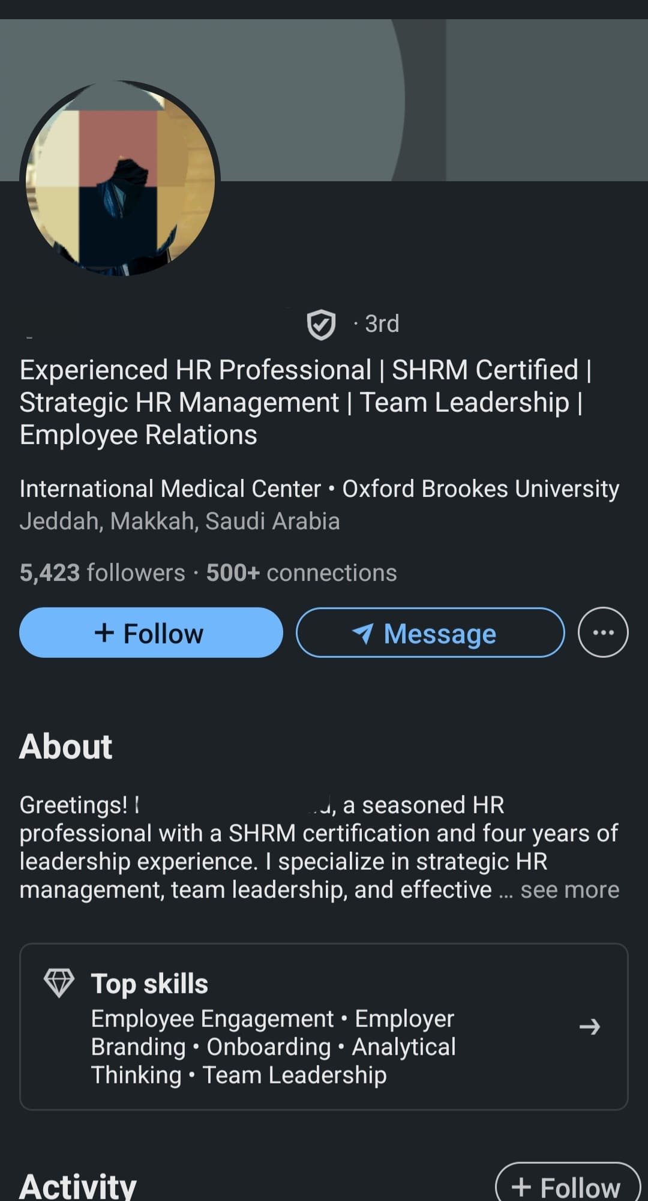
Task: Tap the 3rd degree connection label
Action: point(382,324)
